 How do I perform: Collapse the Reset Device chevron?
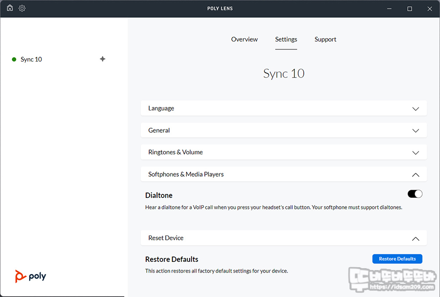pyautogui.click(x=416, y=239)
